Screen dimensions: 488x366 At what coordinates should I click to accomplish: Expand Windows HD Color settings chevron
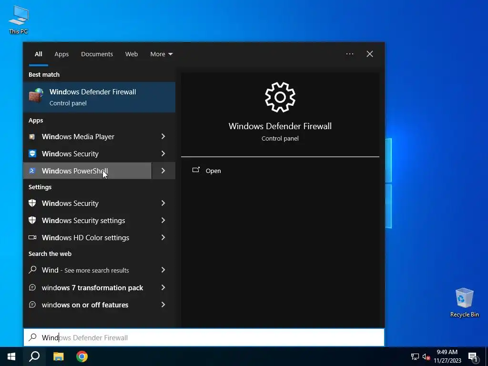pyautogui.click(x=163, y=237)
